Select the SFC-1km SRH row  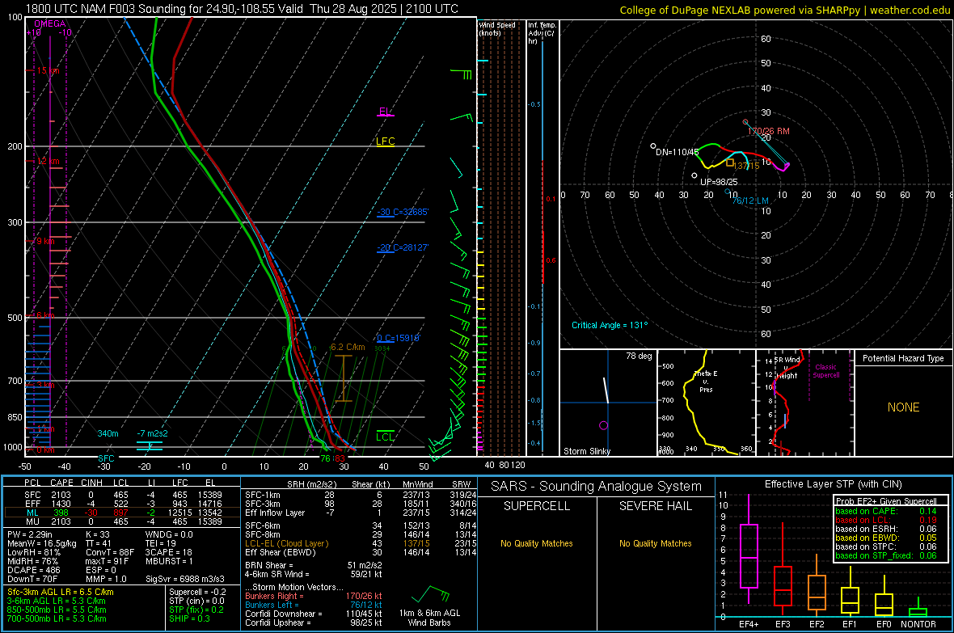[361, 495]
